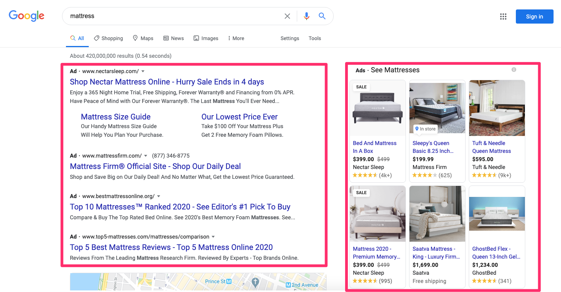Switch to the News tab
The height and width of the screenshot is (292, 561).
coord(174,38)
